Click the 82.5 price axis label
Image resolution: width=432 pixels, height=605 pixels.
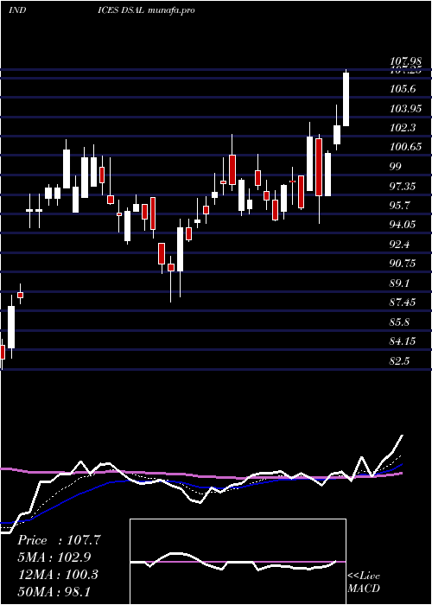pos(400,360)
